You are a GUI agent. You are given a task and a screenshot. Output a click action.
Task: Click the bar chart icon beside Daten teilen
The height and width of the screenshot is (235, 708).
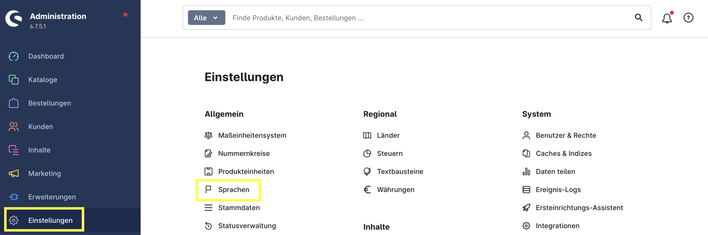pyautogui.click(x=526, y=172)
